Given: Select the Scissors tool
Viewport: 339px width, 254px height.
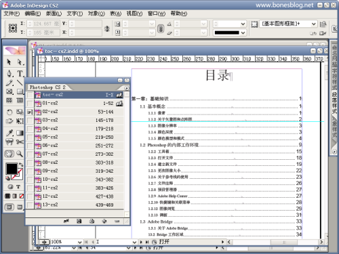Looking at the screenshot, I should (20, 142).
